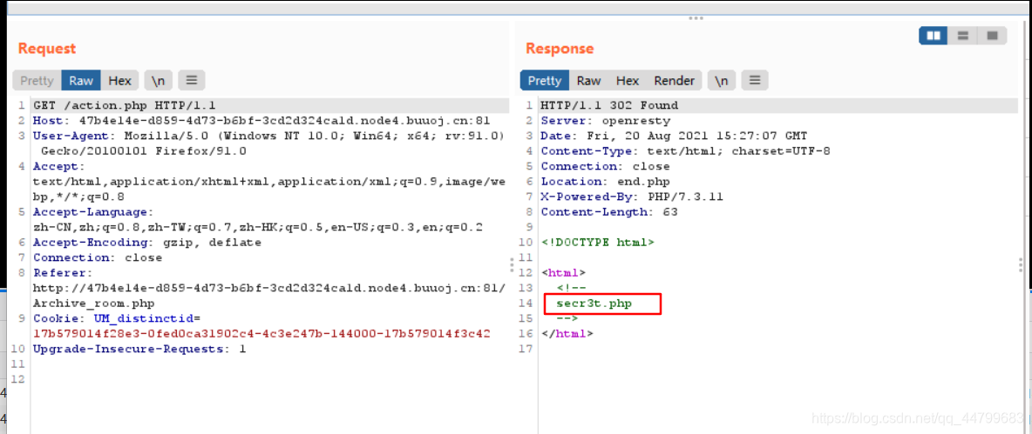Click the vertical pane splitter handle
The image size is (1032, 434).
(512, 265)
